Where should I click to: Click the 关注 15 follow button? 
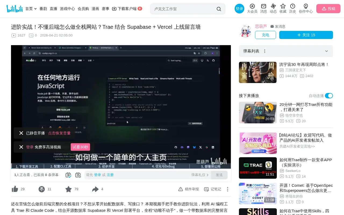[x=306, y=35]
